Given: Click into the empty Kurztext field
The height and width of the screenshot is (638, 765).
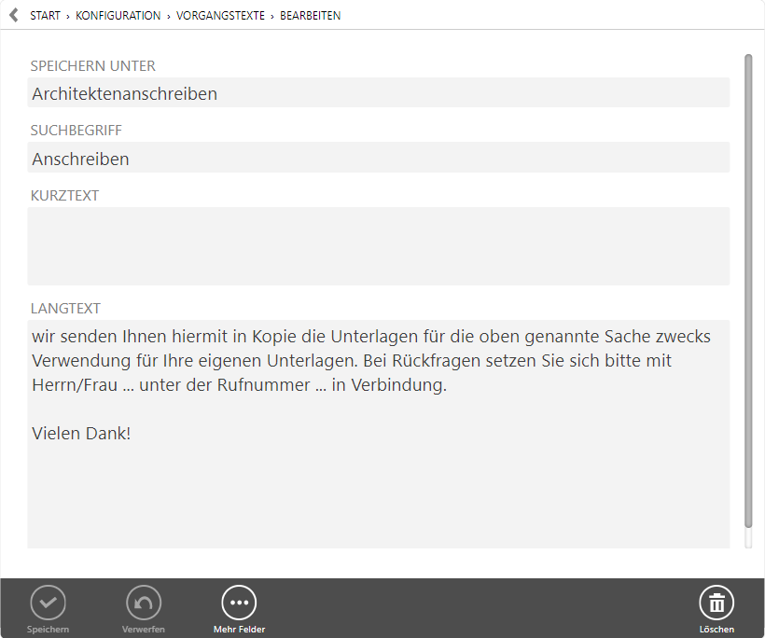Looking at the screenshot, I should point(378,246).
